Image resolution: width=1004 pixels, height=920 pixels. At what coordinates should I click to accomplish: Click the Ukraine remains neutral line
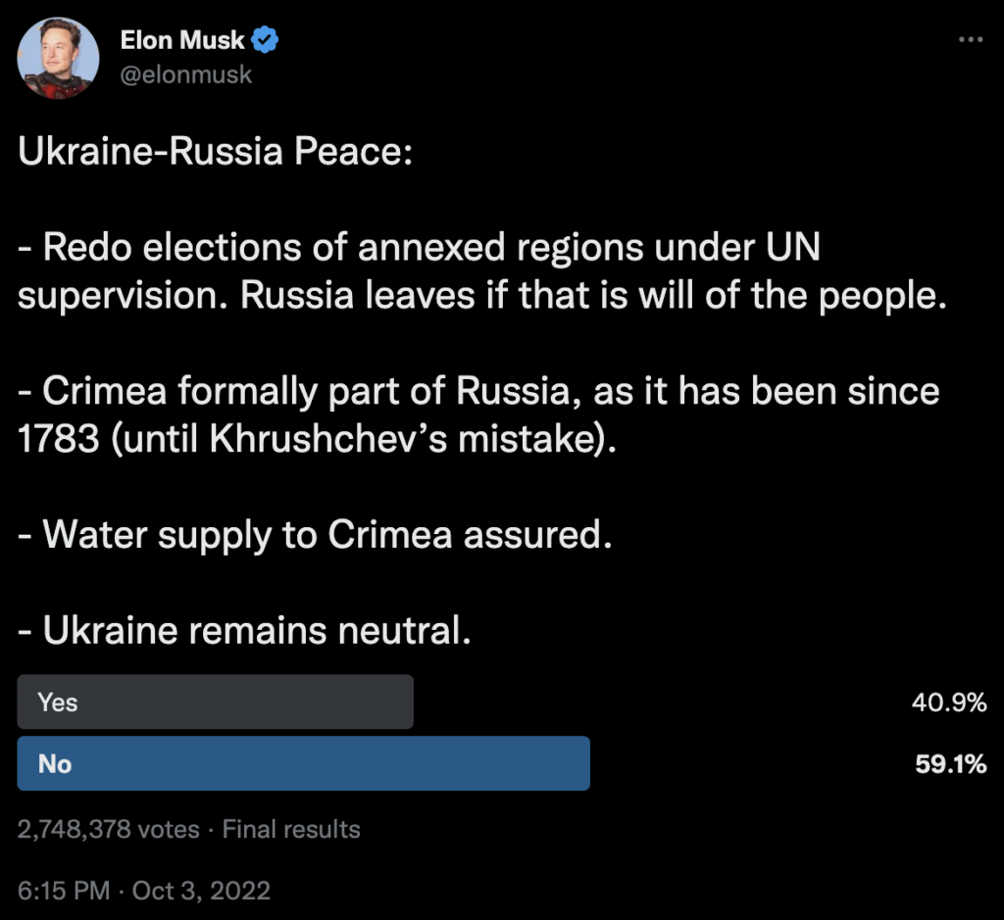point(244,630)
